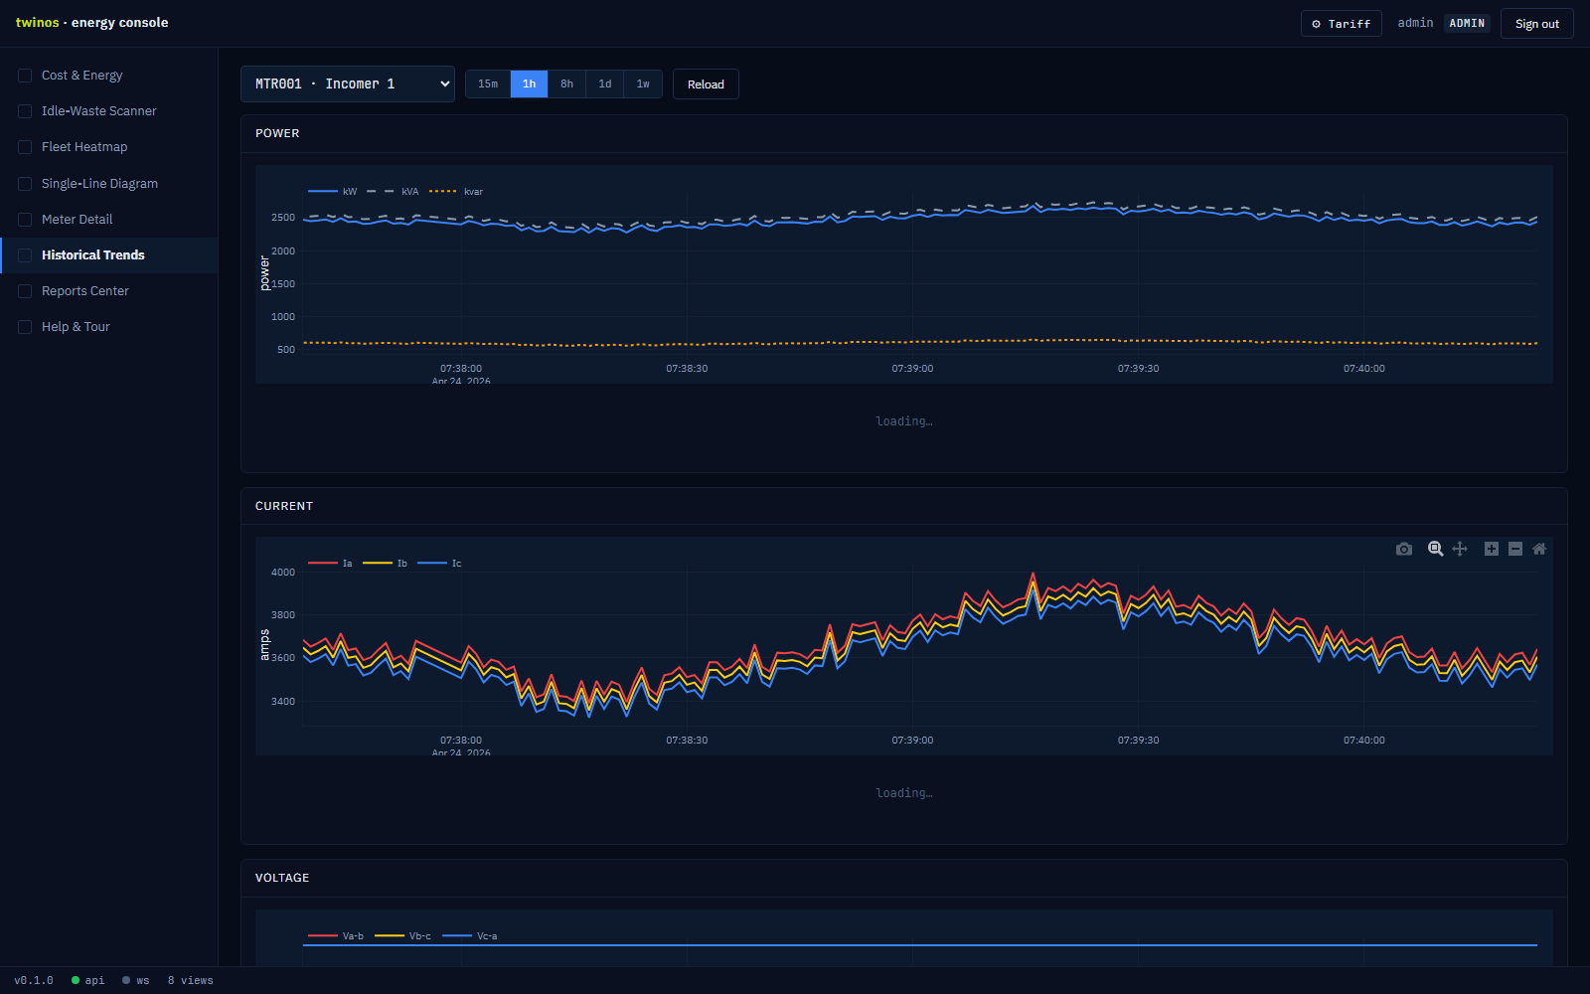Image resolution: width=1590 pixels, height=994 pixels.
Task: Click the ADMIN role badge
Action: click(1467, 23)
